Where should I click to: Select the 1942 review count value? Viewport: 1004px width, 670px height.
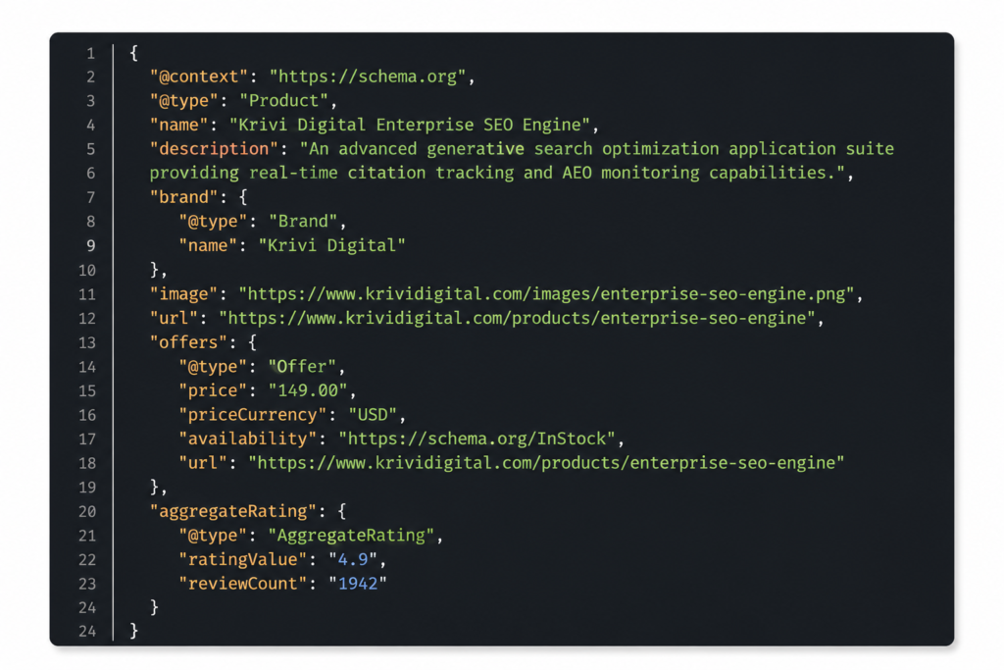[x=358, y=585]
